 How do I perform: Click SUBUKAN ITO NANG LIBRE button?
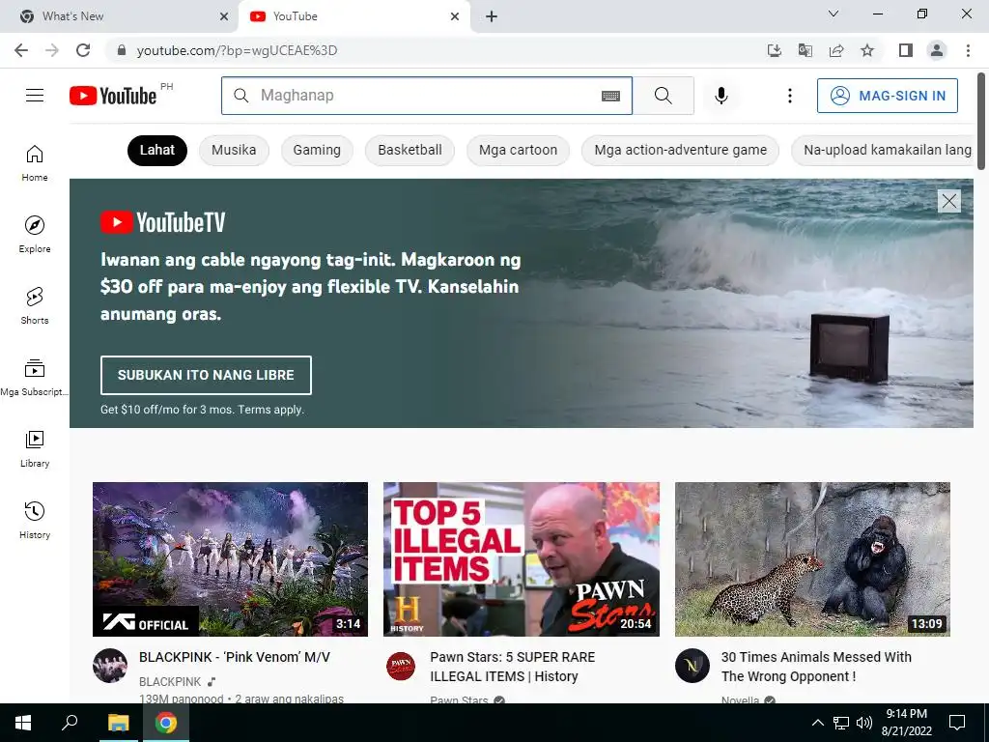(x=206, y=375)
